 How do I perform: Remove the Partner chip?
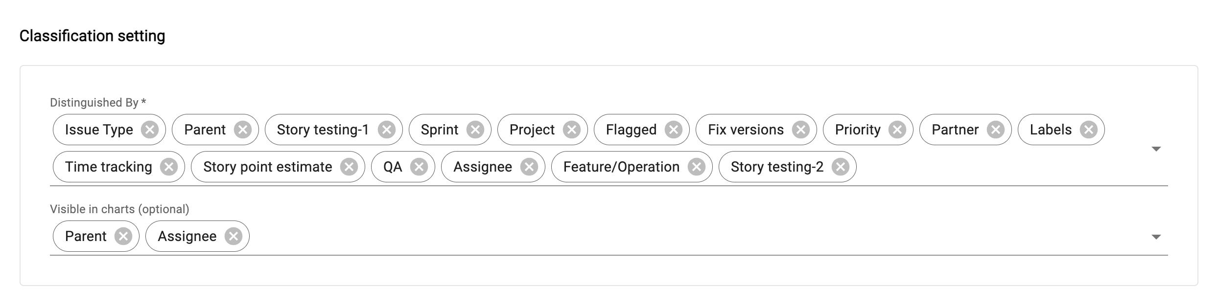click(x=995, y=130)
